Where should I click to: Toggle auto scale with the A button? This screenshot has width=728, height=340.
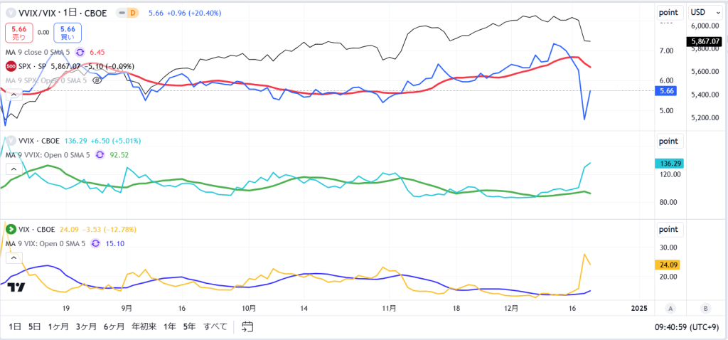point(670,309)
